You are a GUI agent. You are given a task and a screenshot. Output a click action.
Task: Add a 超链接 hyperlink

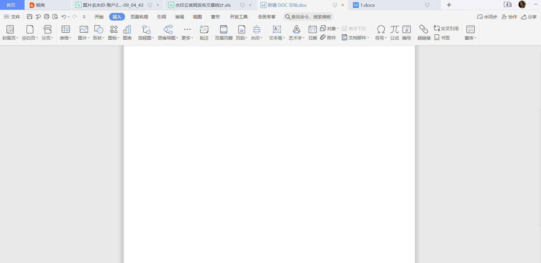coord(424,33)
